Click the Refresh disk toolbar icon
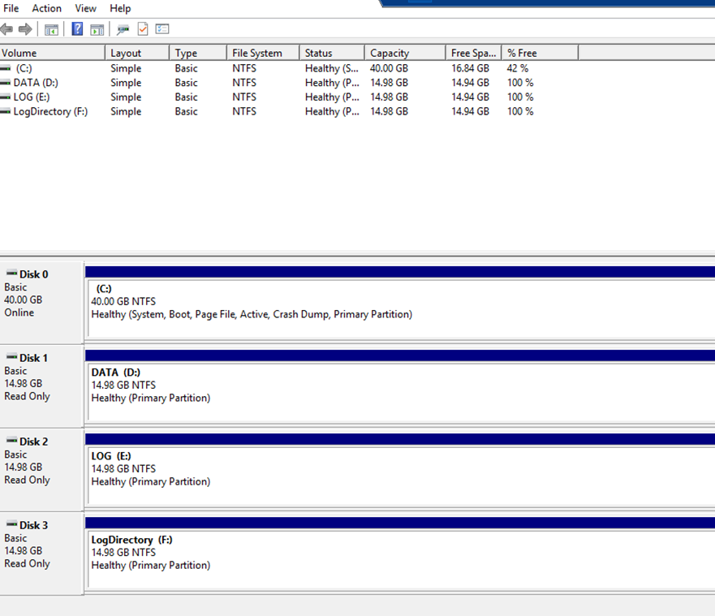 pos(123,29)
